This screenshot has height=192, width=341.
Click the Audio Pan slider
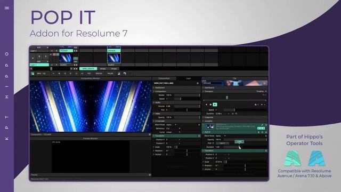click(187, 110)
